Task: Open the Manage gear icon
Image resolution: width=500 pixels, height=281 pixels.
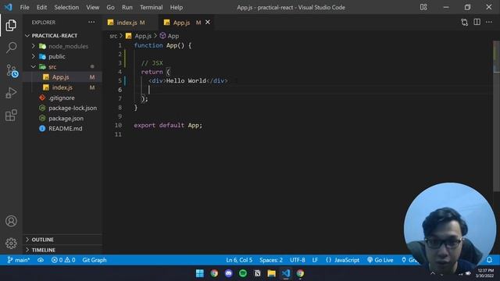Action: pos(11,243)
